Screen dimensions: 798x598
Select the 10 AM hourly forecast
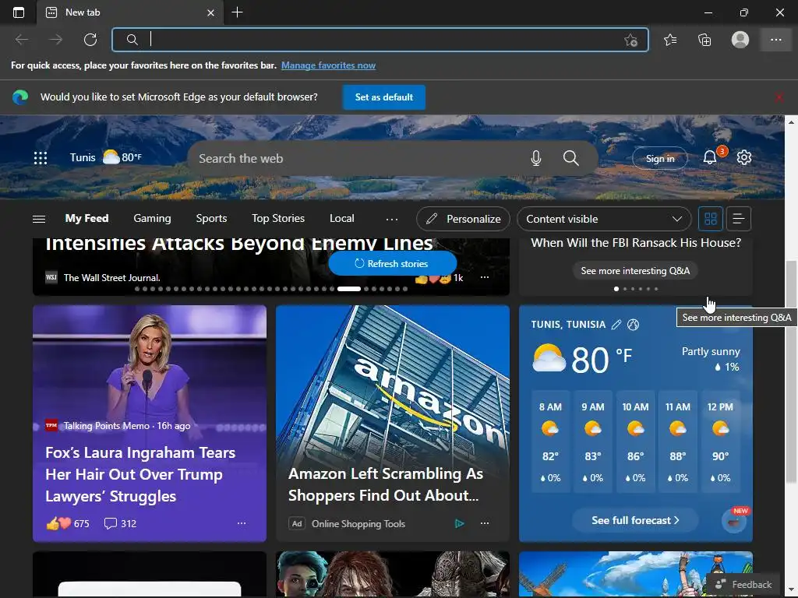click(635, 441)
